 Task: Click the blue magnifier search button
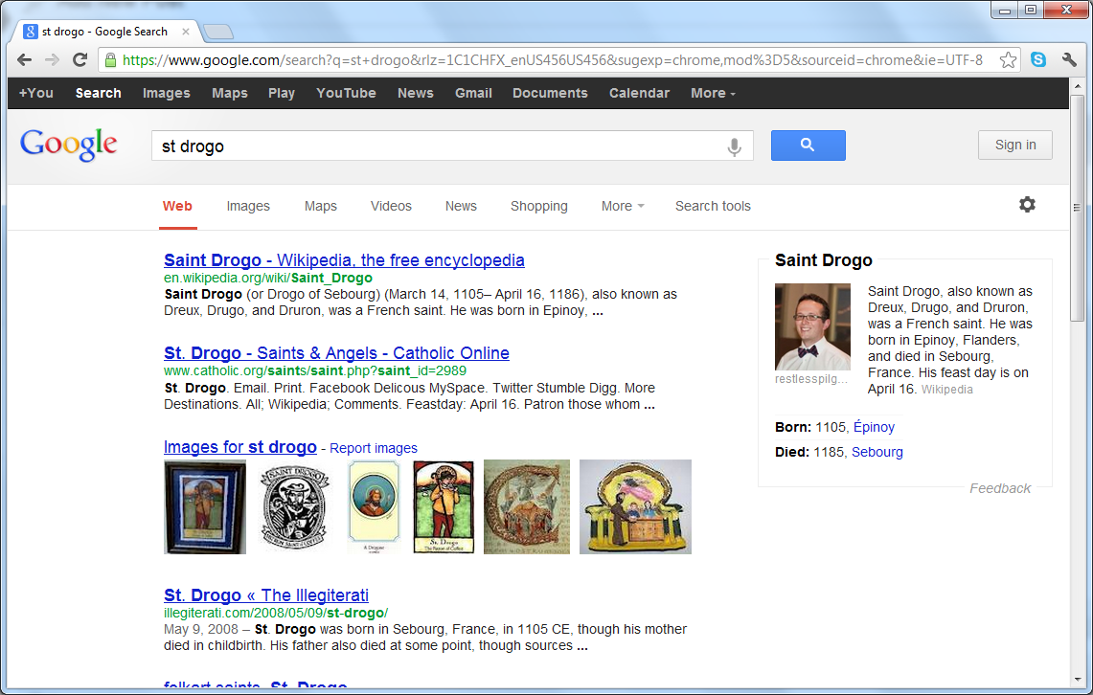(808, 145)
